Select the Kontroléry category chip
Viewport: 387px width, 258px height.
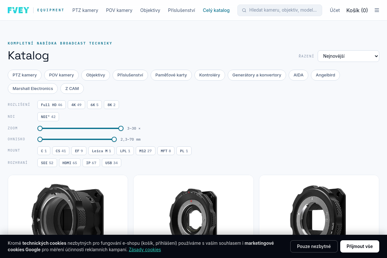coord(210,75)
